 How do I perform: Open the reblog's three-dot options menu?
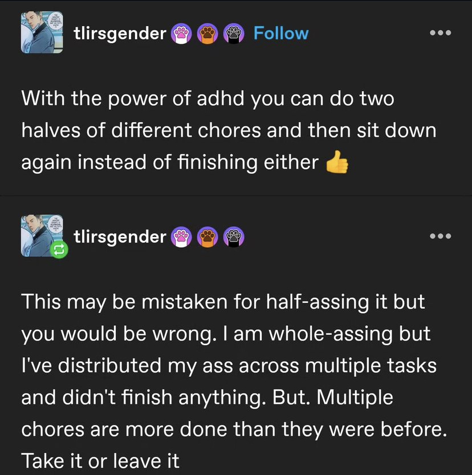pos(440,236)
